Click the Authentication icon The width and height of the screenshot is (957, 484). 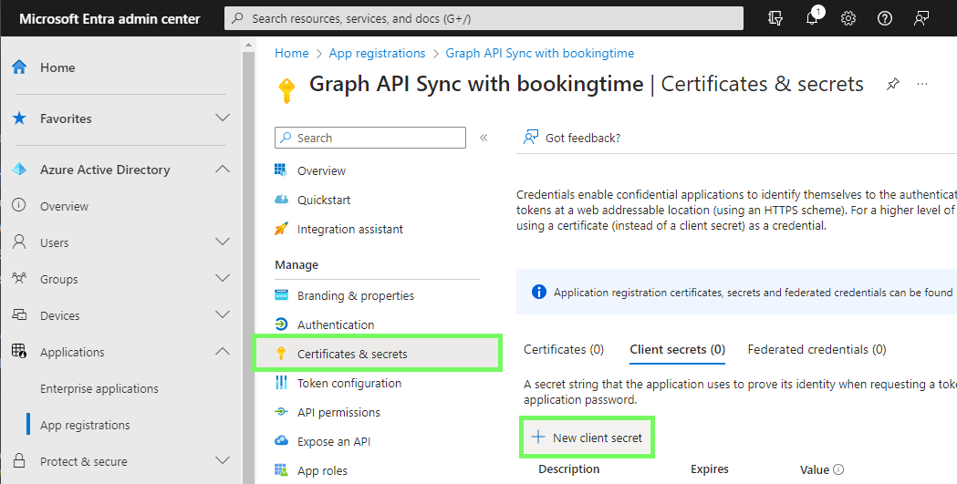(x=281, y=324)
